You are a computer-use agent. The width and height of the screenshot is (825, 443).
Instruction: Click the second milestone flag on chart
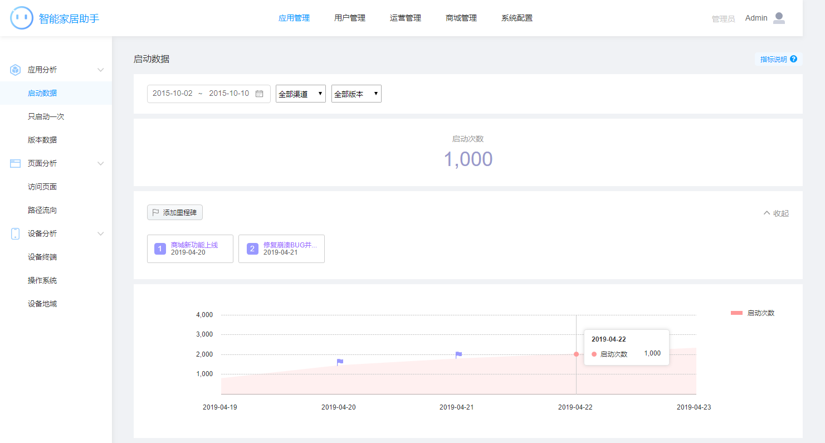point(458,355)
